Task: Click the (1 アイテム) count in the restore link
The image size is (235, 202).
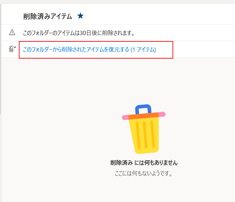Action: [x=143, y=49]
